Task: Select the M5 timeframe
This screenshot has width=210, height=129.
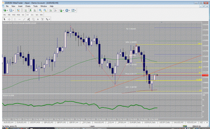Action: (x=9, y=15)
